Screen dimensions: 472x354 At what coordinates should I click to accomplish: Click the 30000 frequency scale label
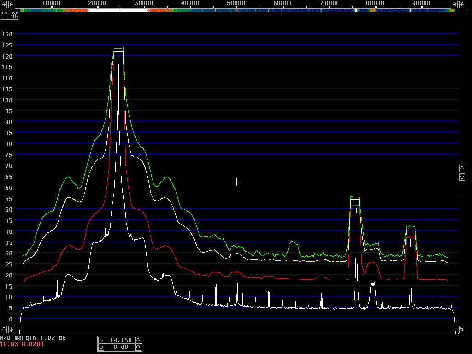[x=144, y=3]
